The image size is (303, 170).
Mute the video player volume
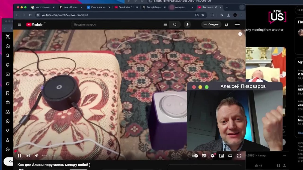(x=37, y=156)
